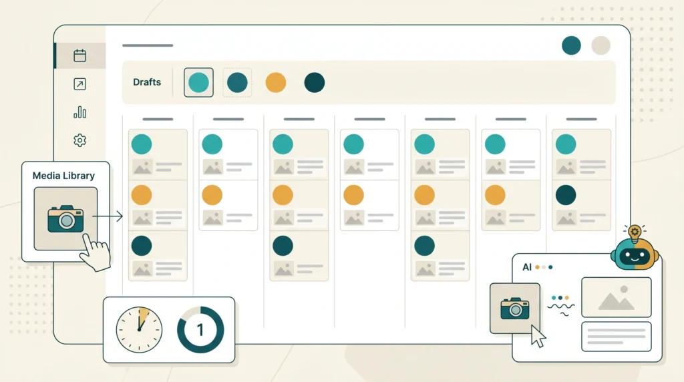The image size is (684, 382).
Task: Open the image placeholder in AI panel
Action: (617, 297)
